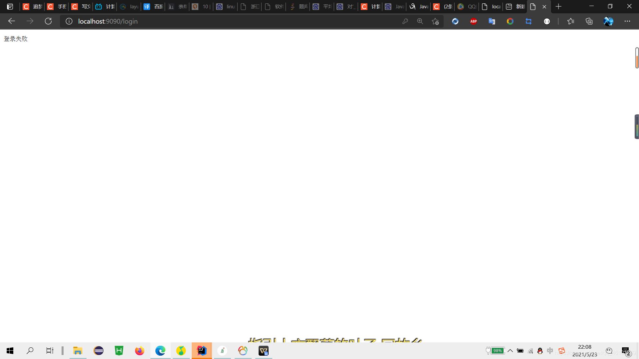The width and height of the screenshot is (639, 359).
Task: Open a new browser tab
Action: 558,7
